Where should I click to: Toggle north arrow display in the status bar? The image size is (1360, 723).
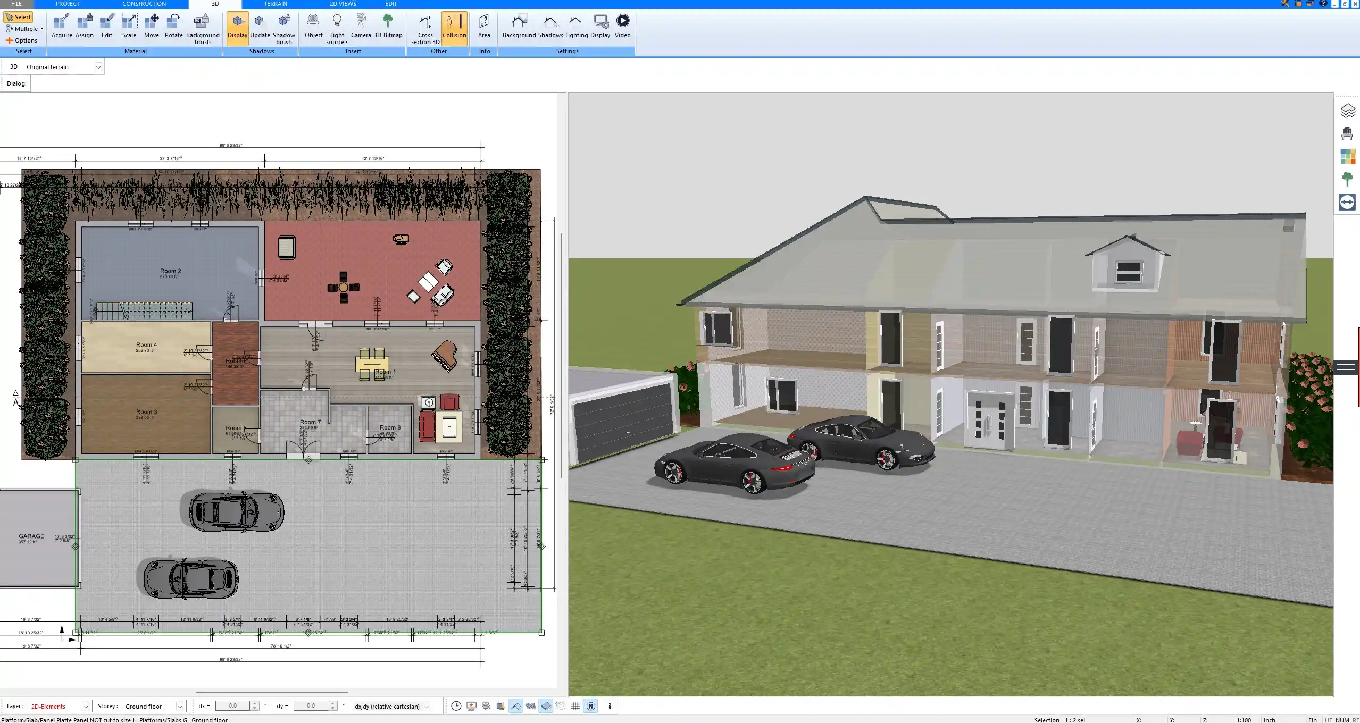[590, 706]
